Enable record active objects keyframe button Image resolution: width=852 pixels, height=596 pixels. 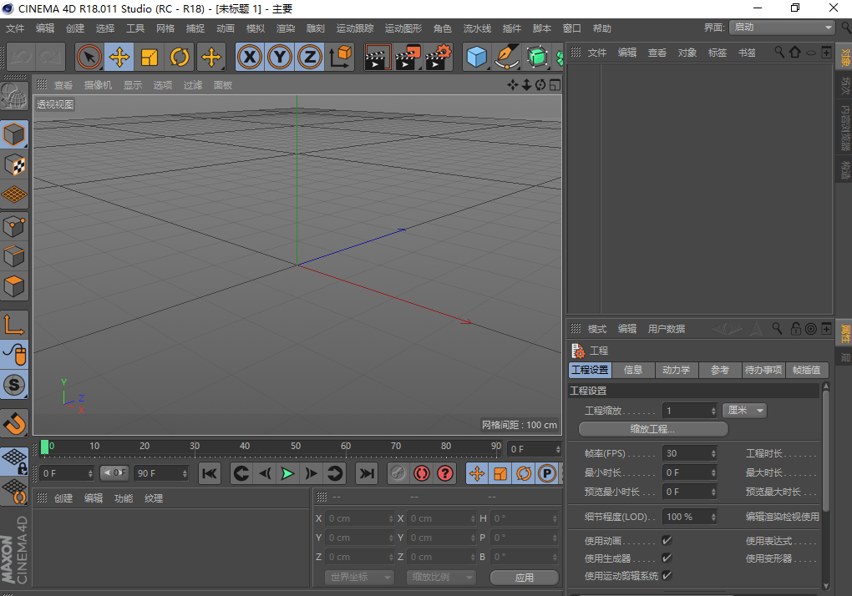(x=398, y=474)
